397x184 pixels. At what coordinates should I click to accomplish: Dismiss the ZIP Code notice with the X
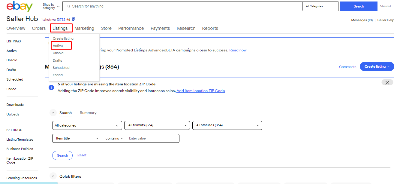(387, 83)
